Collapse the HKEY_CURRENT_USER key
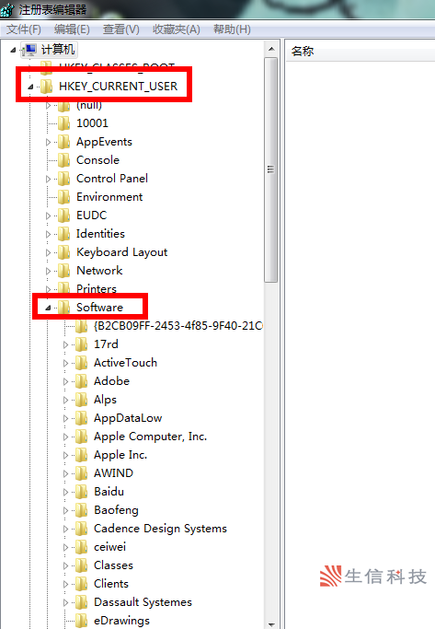This screenshot has width=435, height=629. tap(30, 87)
